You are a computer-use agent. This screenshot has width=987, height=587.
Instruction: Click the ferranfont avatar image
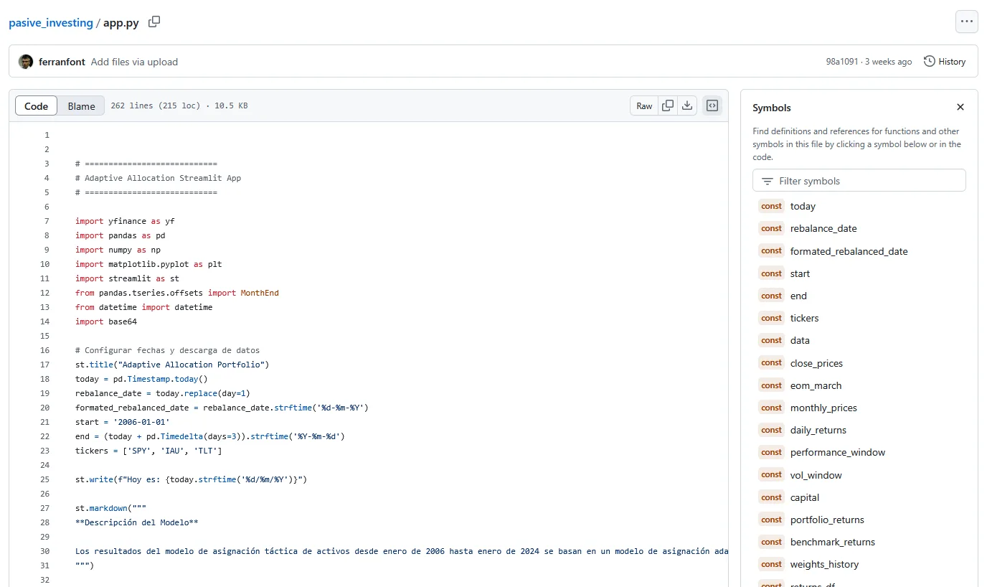coord(26,62)
